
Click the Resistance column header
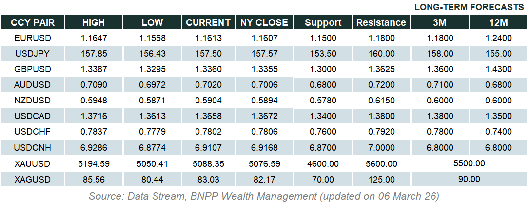[381, 22]
